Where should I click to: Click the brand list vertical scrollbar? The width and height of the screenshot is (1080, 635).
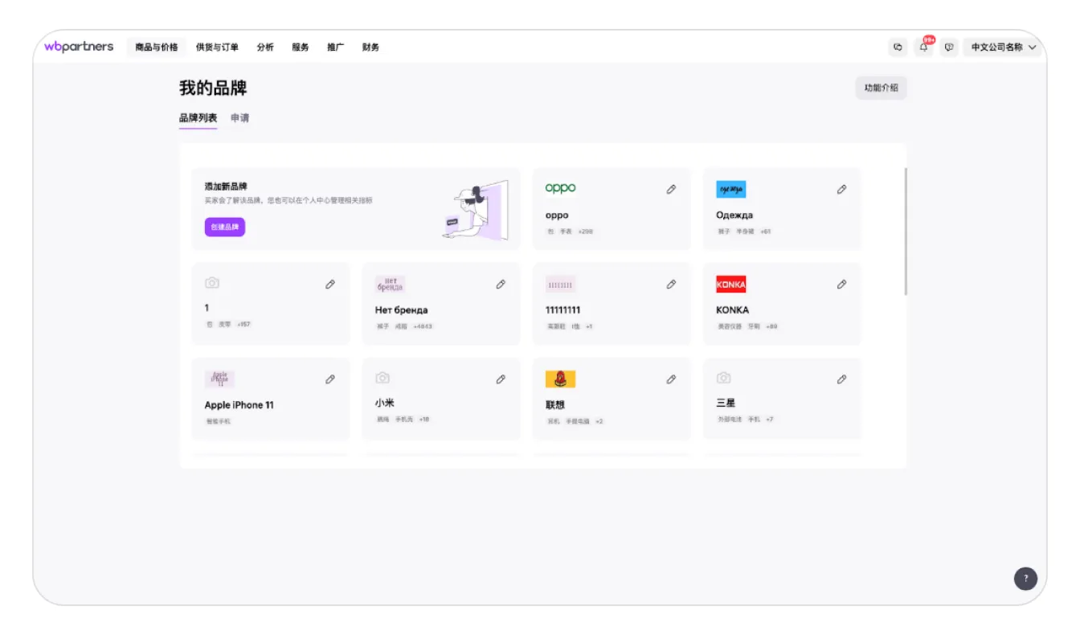(906, 231)
